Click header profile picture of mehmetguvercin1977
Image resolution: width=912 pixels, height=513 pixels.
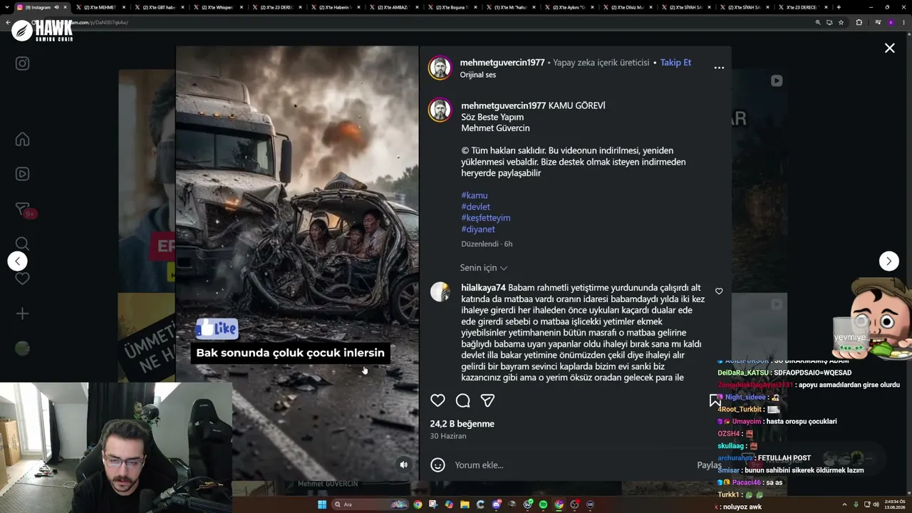pyautogui.click(x=440, y=68)
